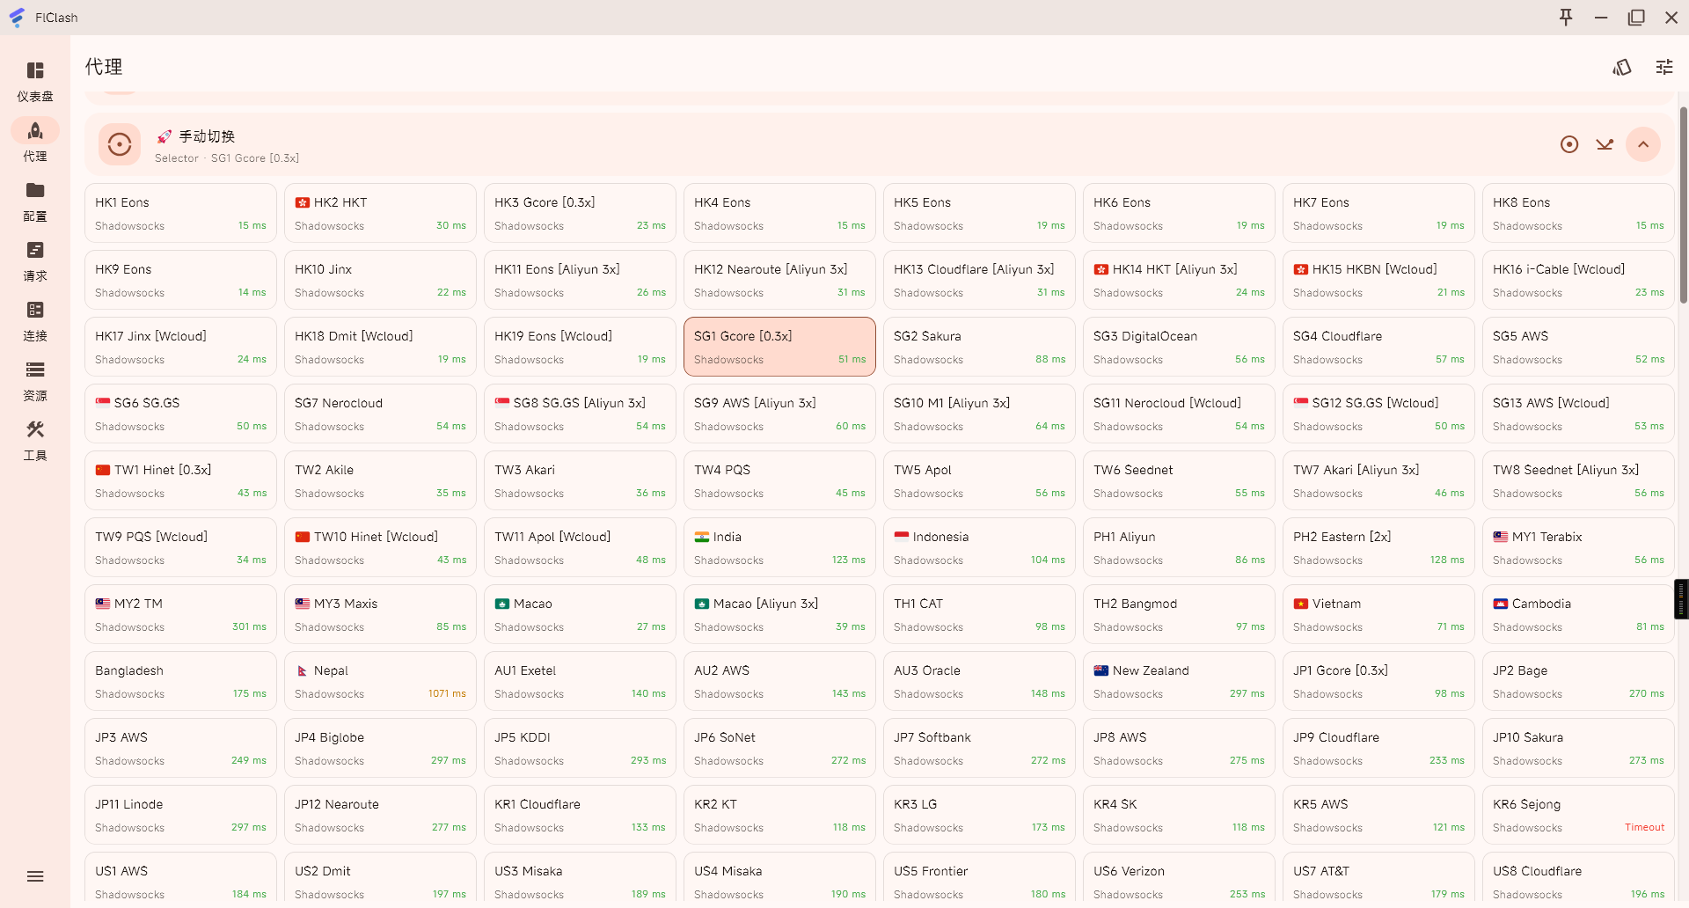The image size is (1689, 908).
Task: Open the Resources (资源) sidebar icon
Action: (x=35, y=370)
